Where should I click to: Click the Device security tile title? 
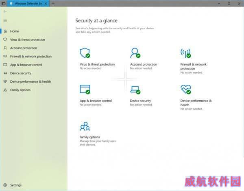[140, 101]
